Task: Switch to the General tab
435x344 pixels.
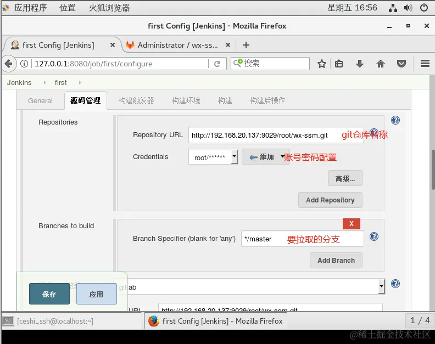Action: (x=40, y=100)
